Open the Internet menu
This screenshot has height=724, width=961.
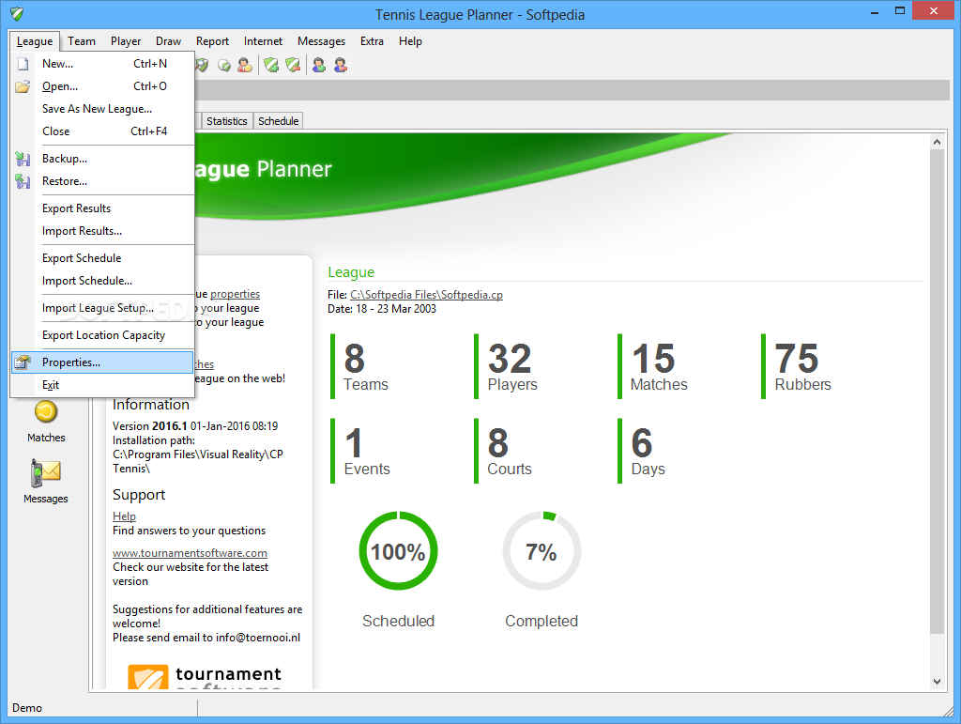coord(263,41)
